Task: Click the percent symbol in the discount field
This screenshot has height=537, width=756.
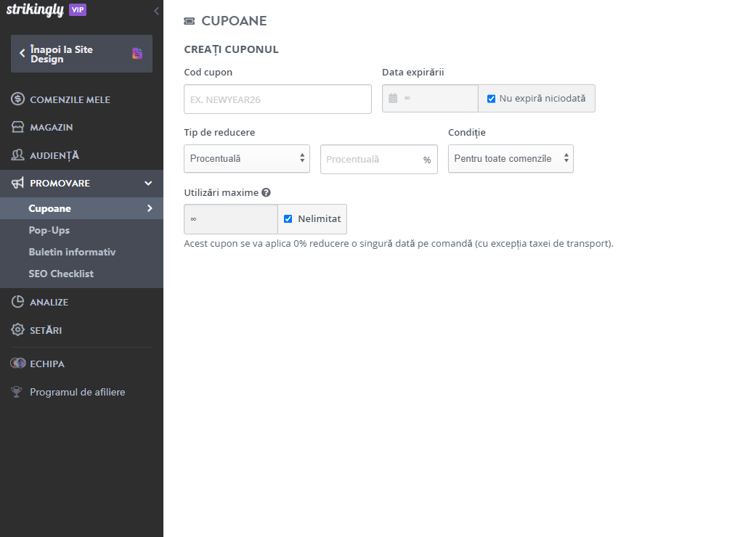Action: point(427,160)
